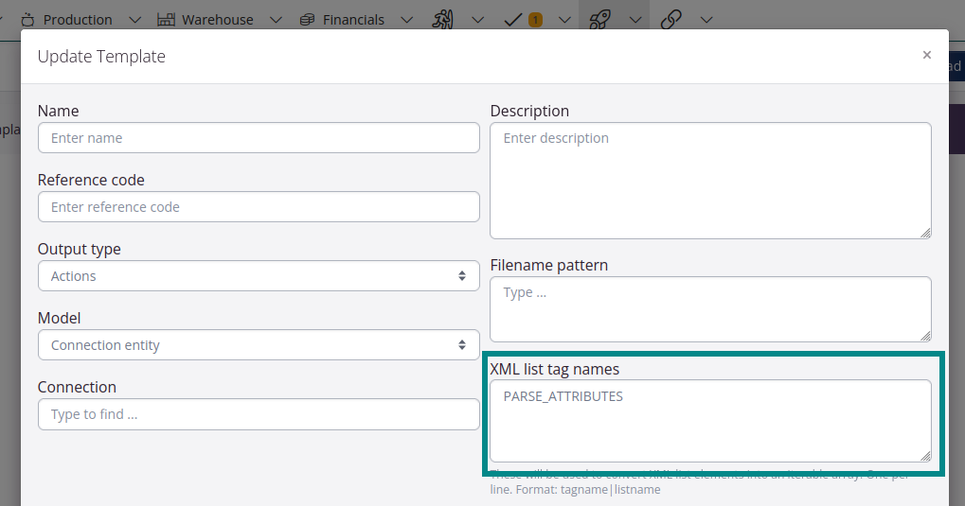Click the chain link icon in navbar
The width and height of the screenshot is (965, 506).
(x=671, y=19)
